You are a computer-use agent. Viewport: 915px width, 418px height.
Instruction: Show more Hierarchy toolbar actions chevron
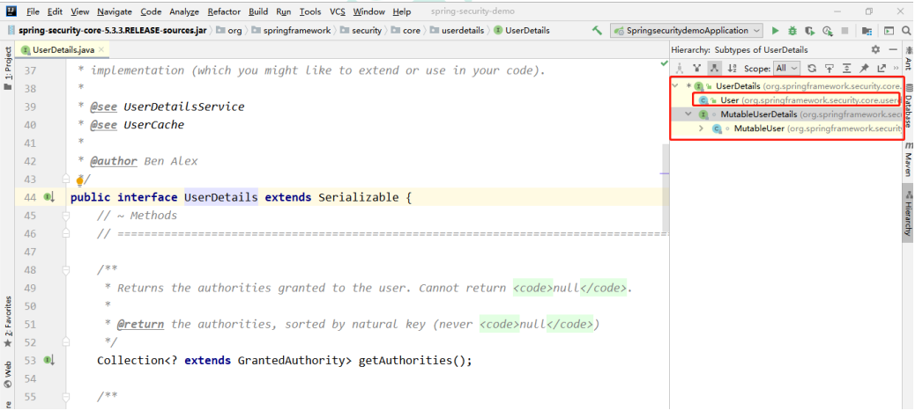click(x=896, y=68)
